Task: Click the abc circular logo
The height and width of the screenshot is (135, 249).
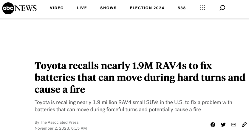Action: point(8,8)
